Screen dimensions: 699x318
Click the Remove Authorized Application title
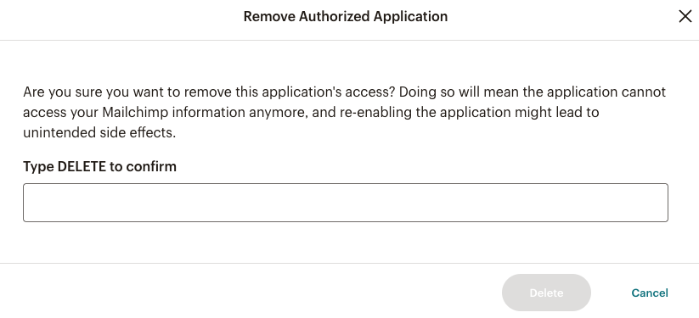click(x=346, y=16)
